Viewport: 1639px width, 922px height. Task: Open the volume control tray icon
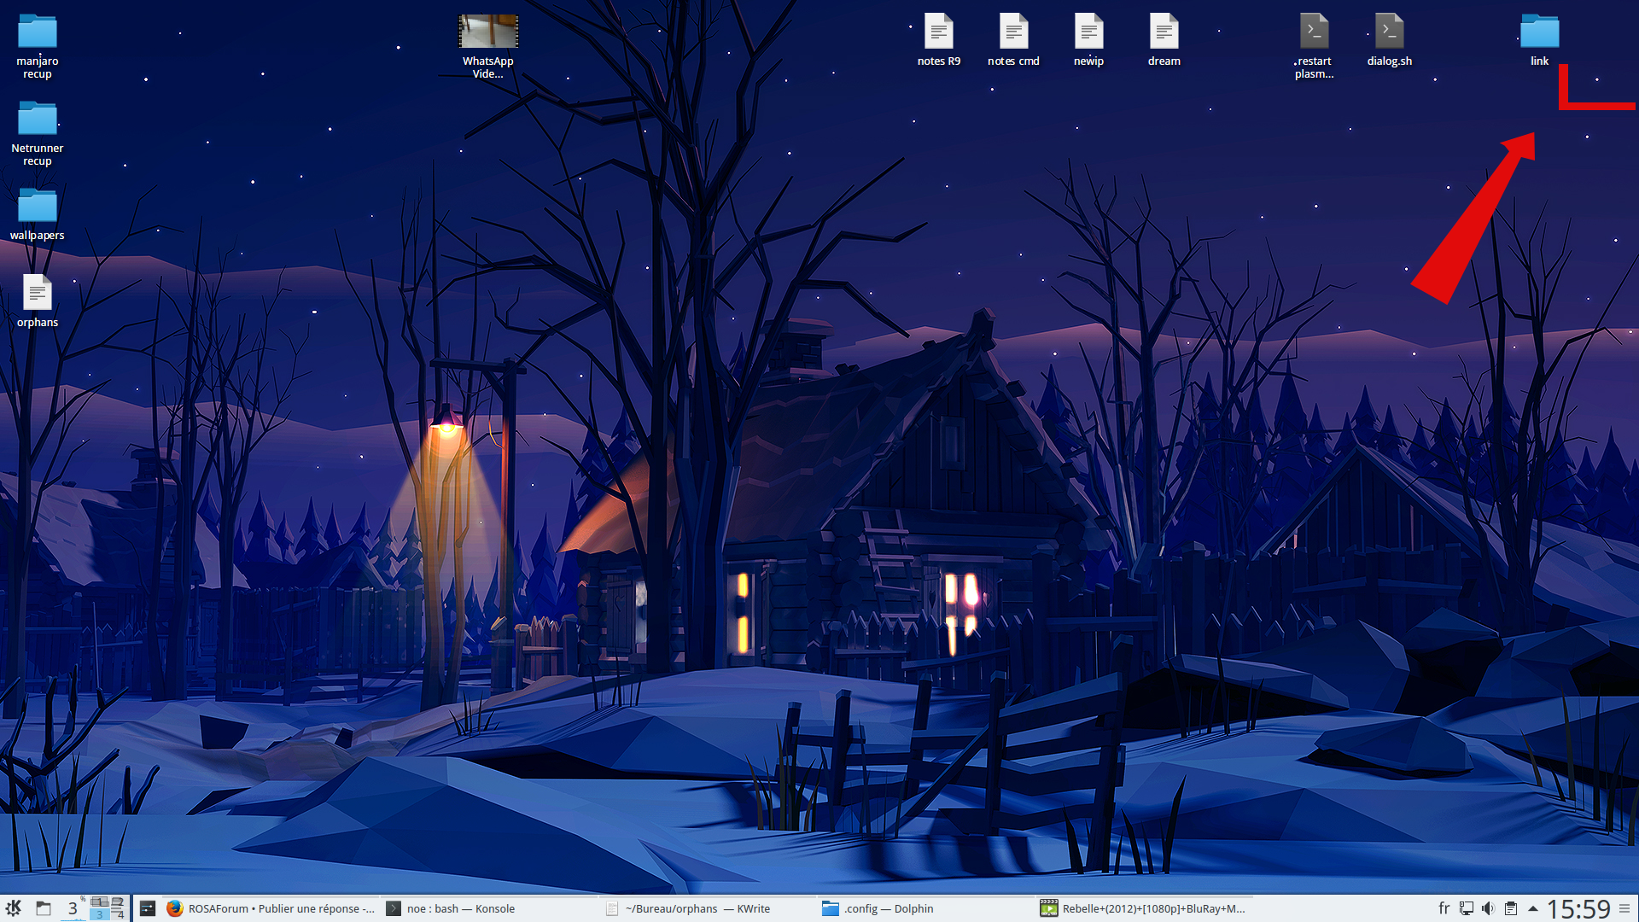tap(1488, 908)
